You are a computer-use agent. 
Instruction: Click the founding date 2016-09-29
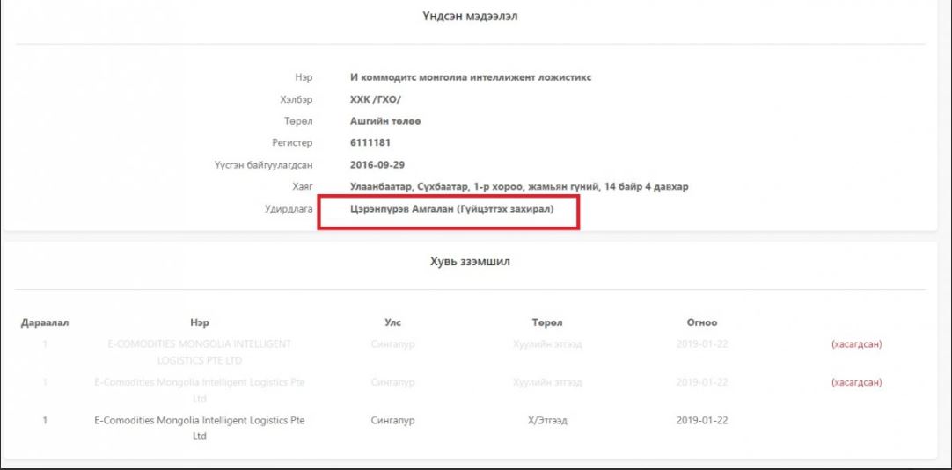click(x=377, y=164)
